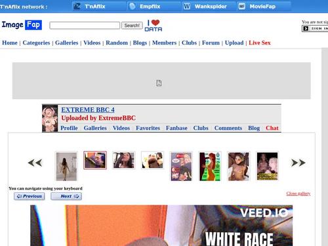
Task: Open the Forum navigation link
Action: tap(211, 43)
